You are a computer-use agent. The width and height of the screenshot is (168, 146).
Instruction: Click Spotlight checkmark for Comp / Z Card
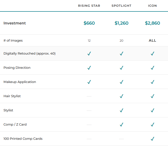coord(121,125)
